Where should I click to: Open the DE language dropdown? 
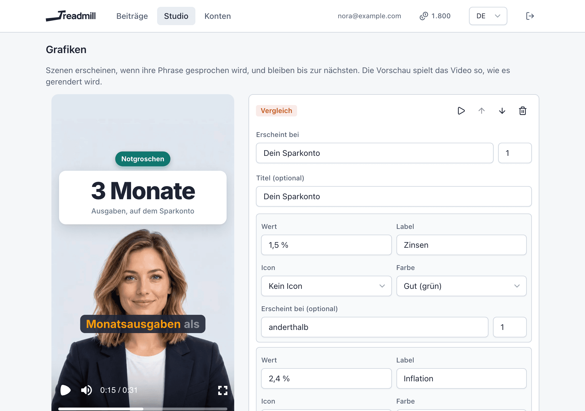tap(488, 16)
